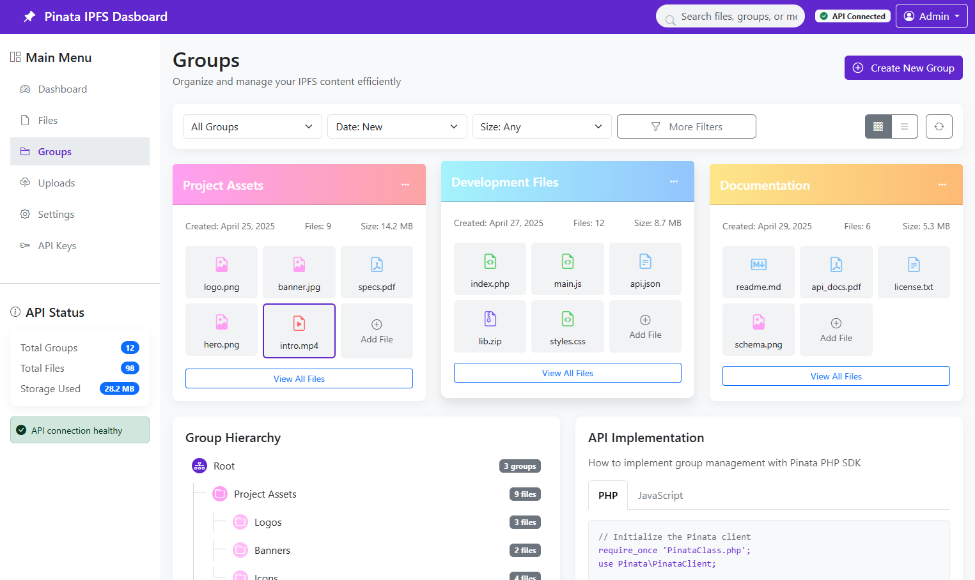Click the Root hierarchy node icon
The image size is (975, 580).
199,466
